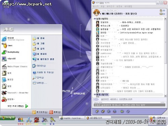Image resolution: width=168 pixels, height=126 pixels.
Task: Open the 인터넷 quick launch group on taskbar
Action: point(20,121)
